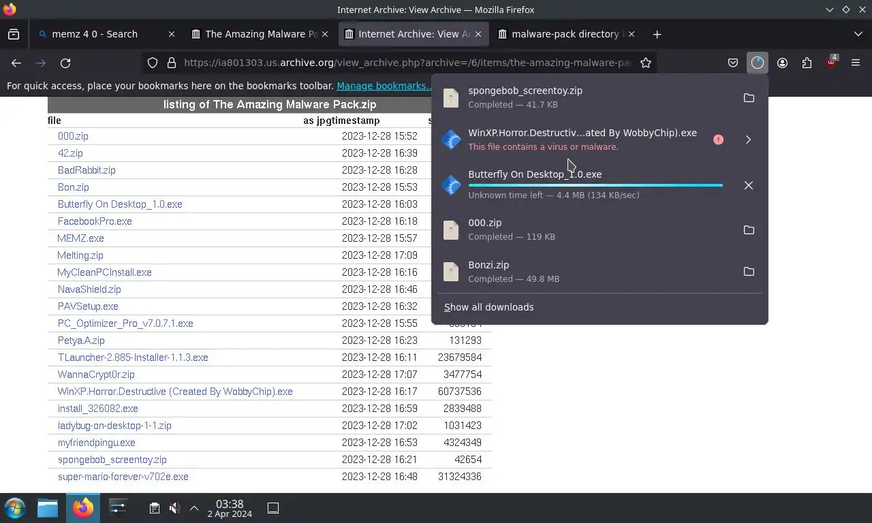Reload the current page
Image resolution: width=872 pixels, height=523 pixels.
[x=65, y=63]
